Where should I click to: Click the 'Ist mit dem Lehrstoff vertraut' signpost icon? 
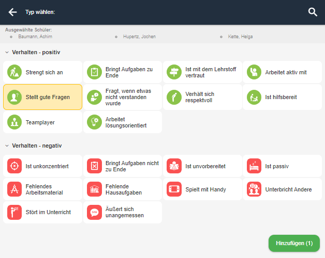(x=174, y=72)
